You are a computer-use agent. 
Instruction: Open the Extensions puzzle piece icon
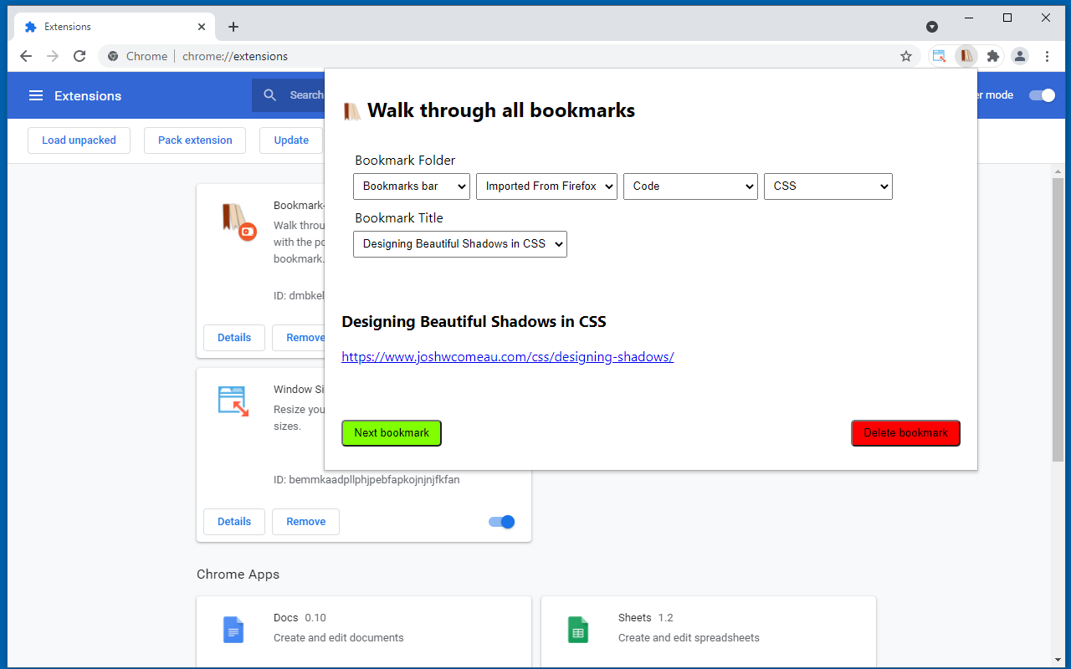pos(993,56)
